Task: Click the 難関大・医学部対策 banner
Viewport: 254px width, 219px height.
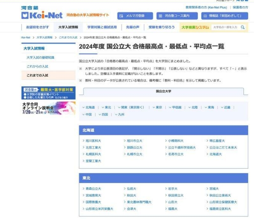Action: (49, 93)
